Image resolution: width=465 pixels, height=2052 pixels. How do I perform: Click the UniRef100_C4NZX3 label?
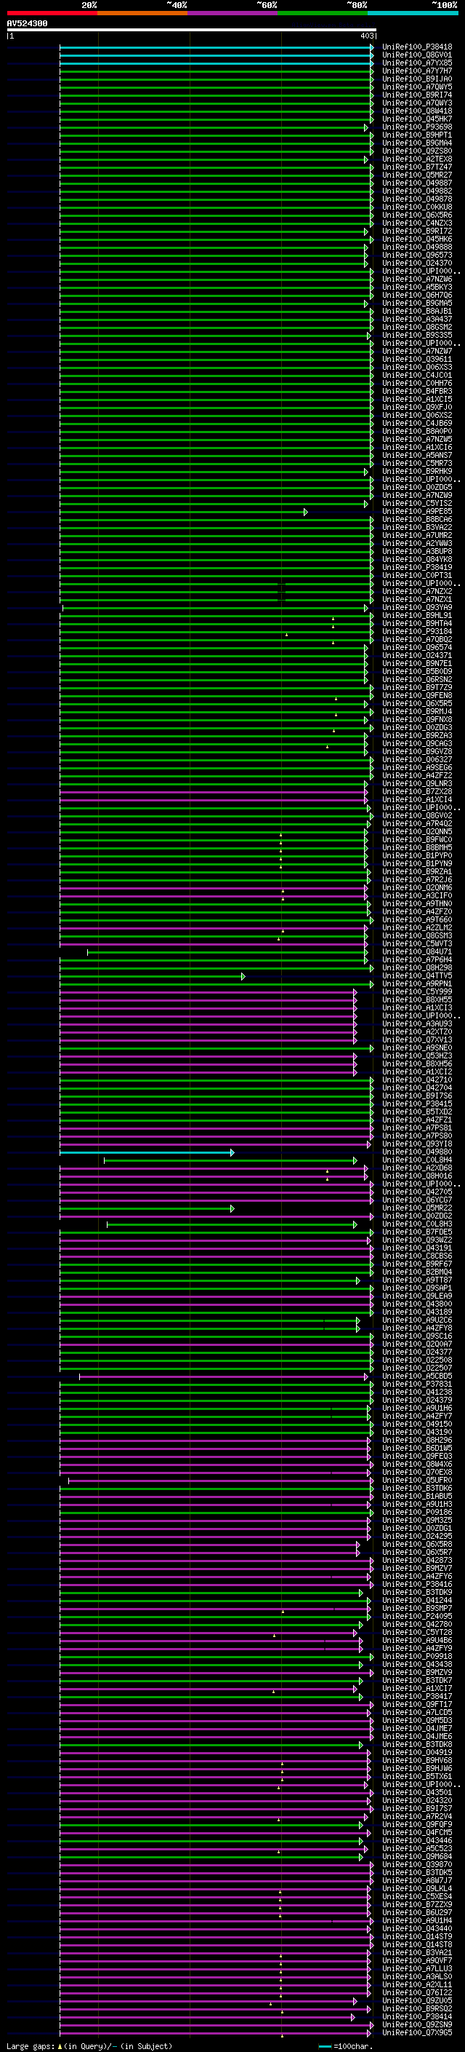(417, 223)
